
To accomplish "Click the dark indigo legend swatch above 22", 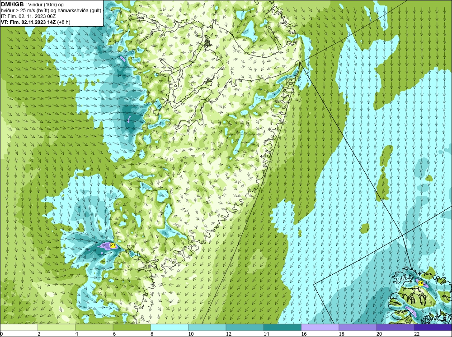I will click(433, 328).
